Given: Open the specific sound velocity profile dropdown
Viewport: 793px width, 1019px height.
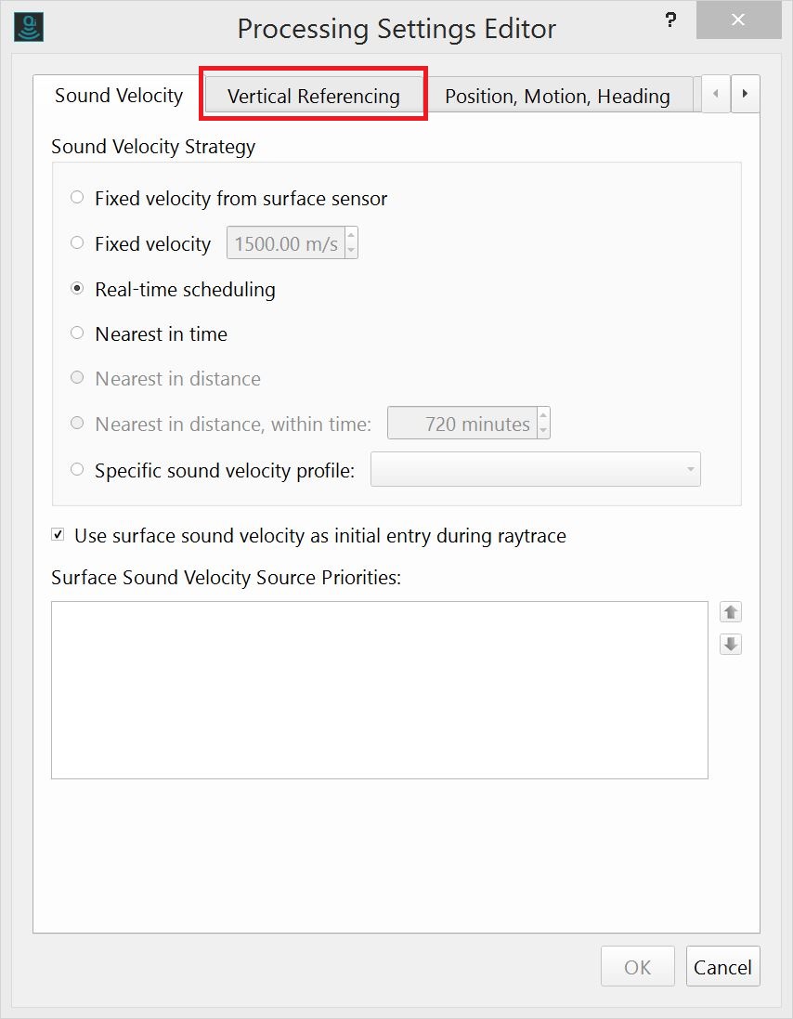Looking at the screenshot, I should tap(689, 469).
